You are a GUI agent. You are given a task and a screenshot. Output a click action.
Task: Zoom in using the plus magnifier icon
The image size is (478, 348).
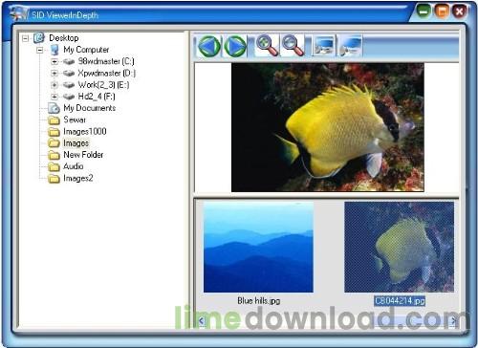pyautogui.click(x=267, y=46)
